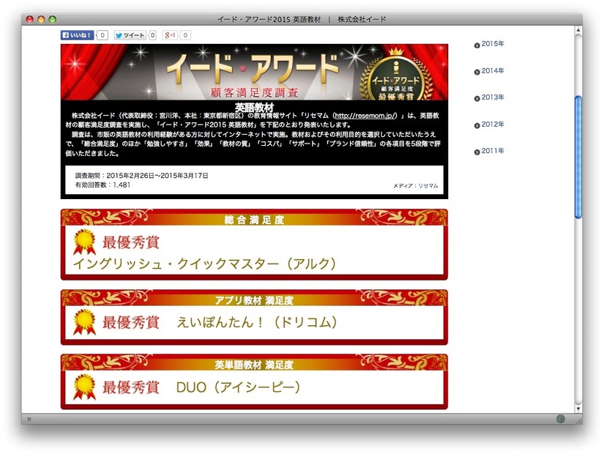This screenshot has height=454, width=604.
Task: Close the window with the red button
Action: click(x=30, y=19)
